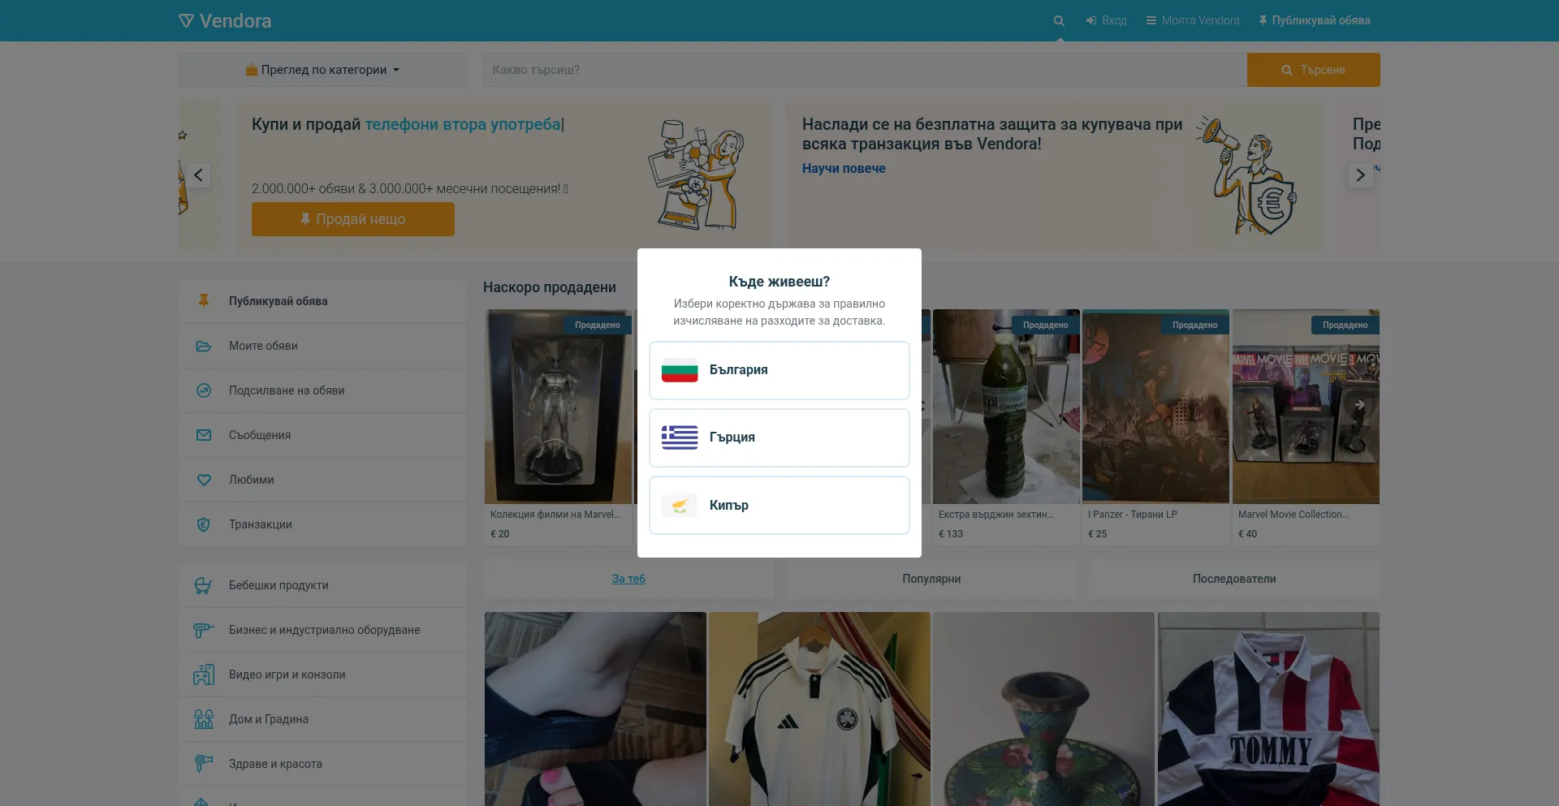Click Публикувай обява in top header

pyautogui.click(x=1315, y=20)
